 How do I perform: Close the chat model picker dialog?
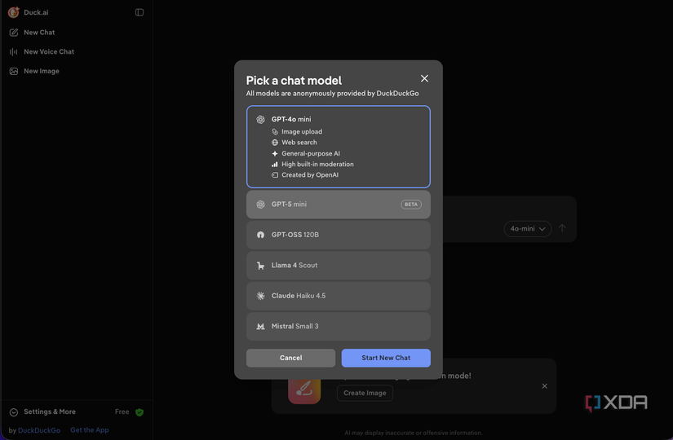click(424, 78)
